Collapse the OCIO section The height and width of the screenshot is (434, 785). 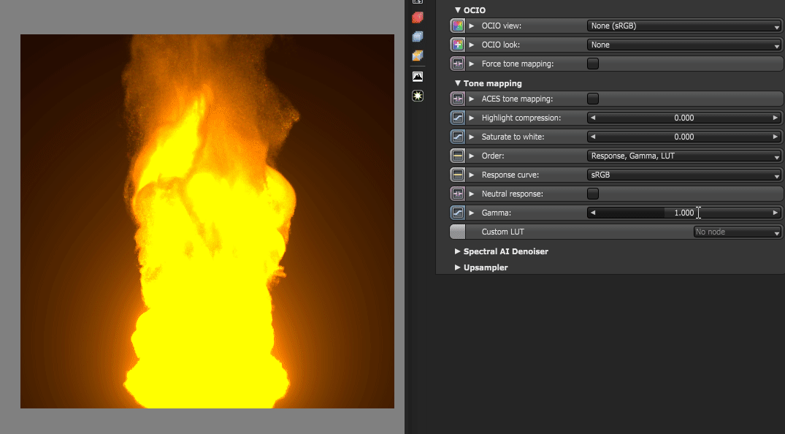[458, 10]
